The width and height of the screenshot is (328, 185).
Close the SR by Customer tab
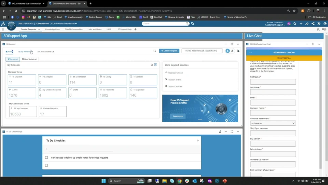pyautogui.click(x=53, y=52)
